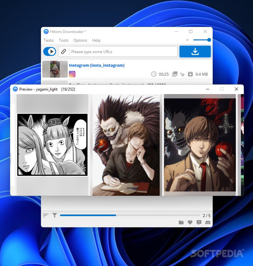Open the Discord icon
Viewport: 253px width, 266px height.
pyautogui.click(x=208, y=222)
